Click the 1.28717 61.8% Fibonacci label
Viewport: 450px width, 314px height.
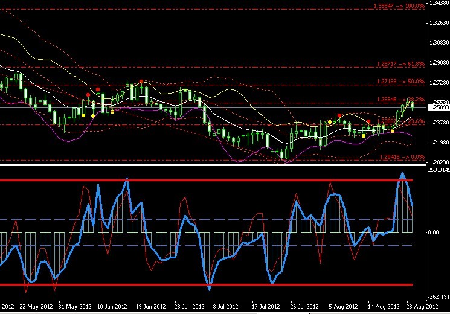coord(400,64)
